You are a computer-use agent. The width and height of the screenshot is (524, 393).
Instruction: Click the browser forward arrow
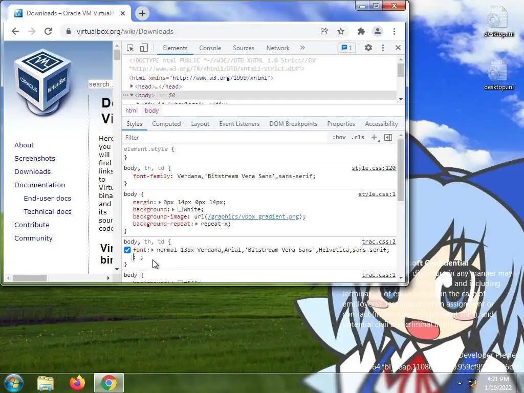pyautogui.click(x=32, y=31)
